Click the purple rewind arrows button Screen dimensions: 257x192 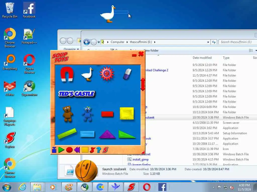pyautogui.click(x=77, y=150)
